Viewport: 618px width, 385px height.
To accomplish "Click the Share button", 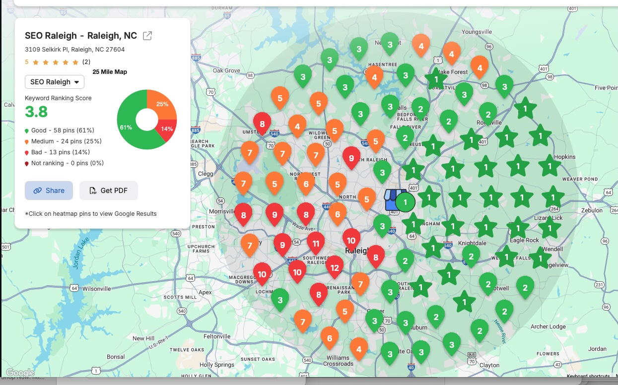I will (49, 191).
